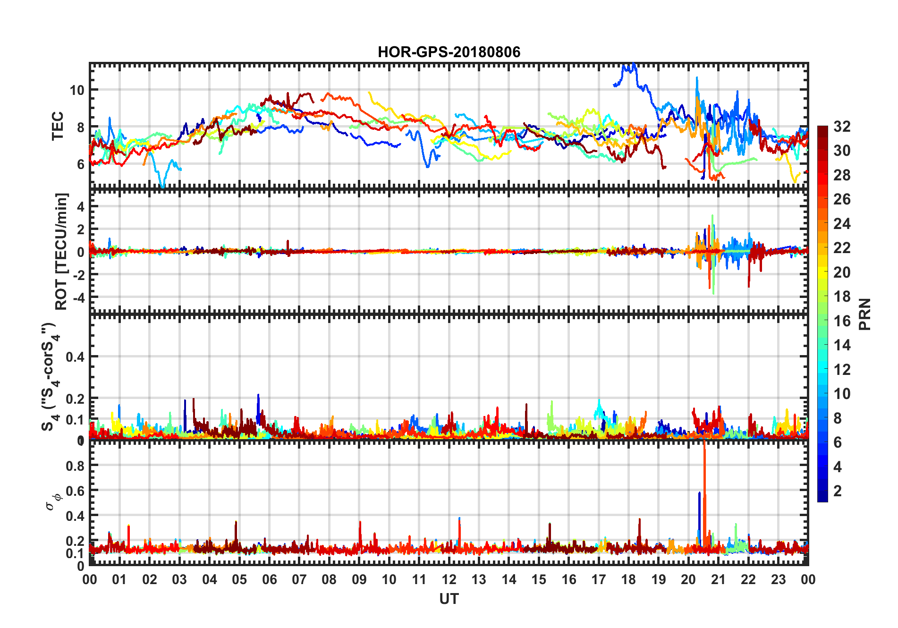Viewport: 898px width, 628px height.
Task: Click the PRN colorbar label
Action: pos(864,314)
